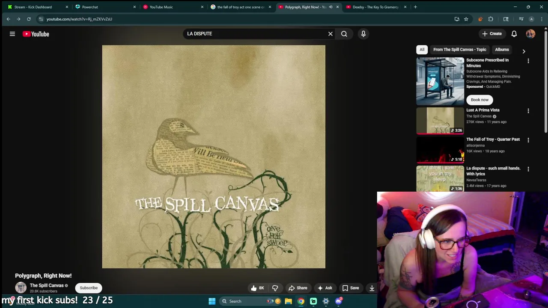Start voice search with the microphone
Screen dimensions: 548x308
coord(363,34)
